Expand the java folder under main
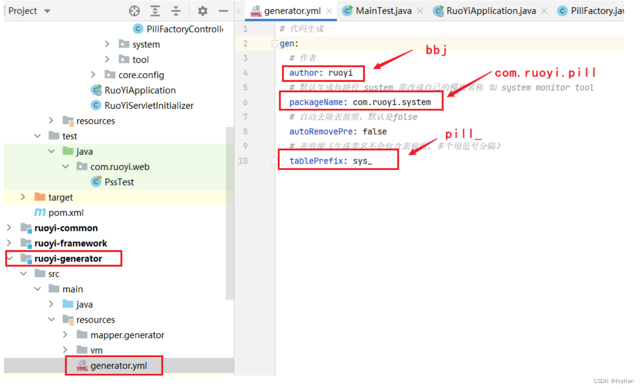Image resolution: width=641 pixels, height=389 pixels. click(x=51, y=304)
